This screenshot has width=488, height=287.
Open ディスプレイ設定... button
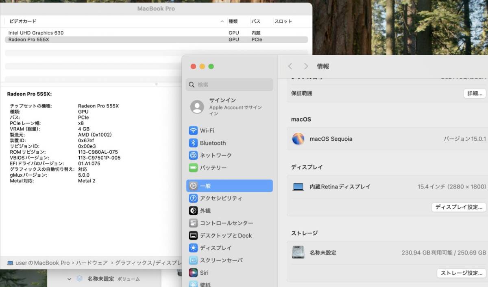tap(459, 207)
